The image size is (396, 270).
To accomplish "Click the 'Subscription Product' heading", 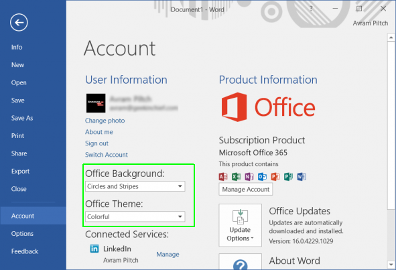I will click(x=262, y=140).
